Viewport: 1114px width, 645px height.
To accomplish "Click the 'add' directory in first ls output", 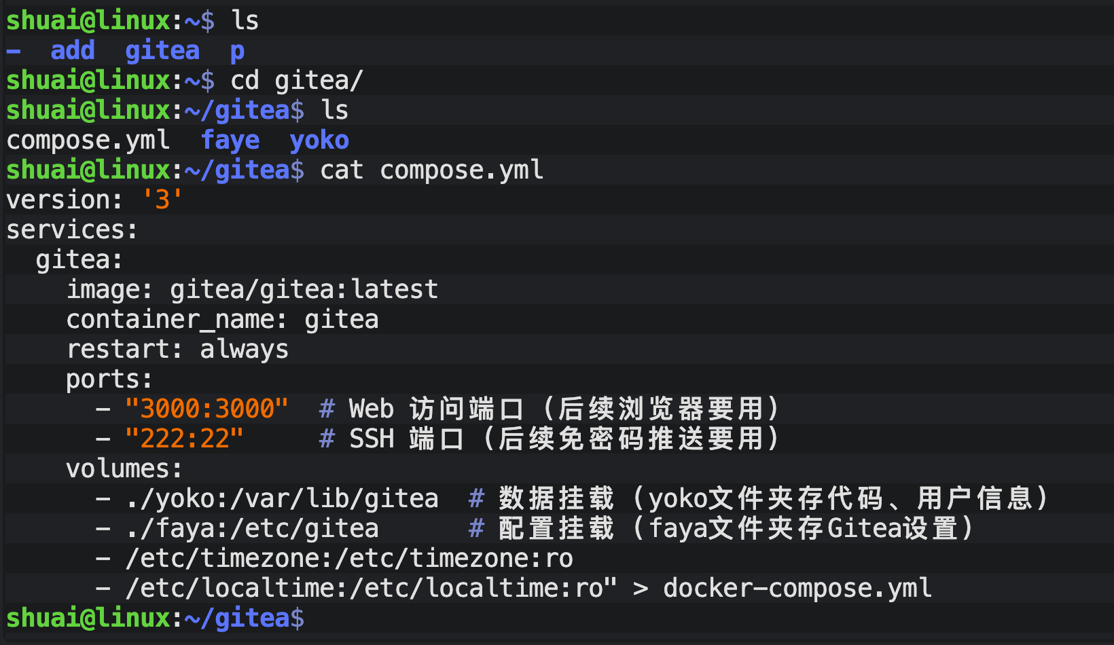I will click(72, 51).
